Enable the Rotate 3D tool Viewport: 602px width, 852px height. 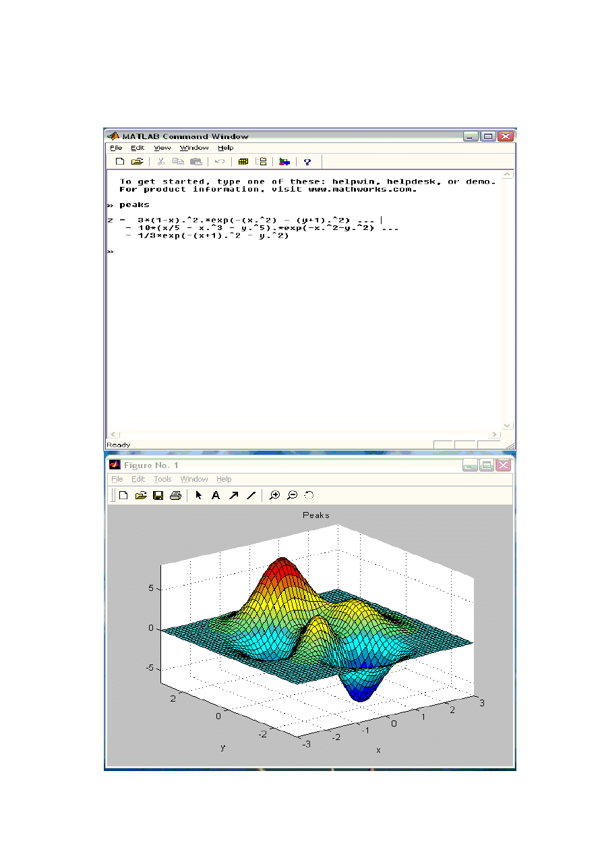[x=309, y=495]
